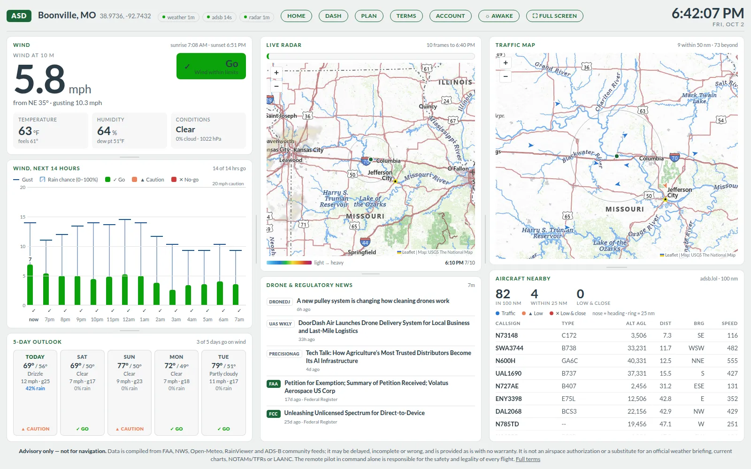
Task: Select aircraft row SWA3744
Action: pos(616,348)
